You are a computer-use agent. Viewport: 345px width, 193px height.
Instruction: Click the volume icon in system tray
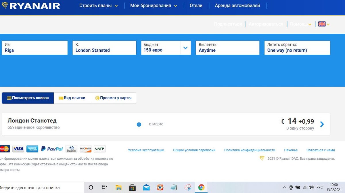(x=311, y=188)
